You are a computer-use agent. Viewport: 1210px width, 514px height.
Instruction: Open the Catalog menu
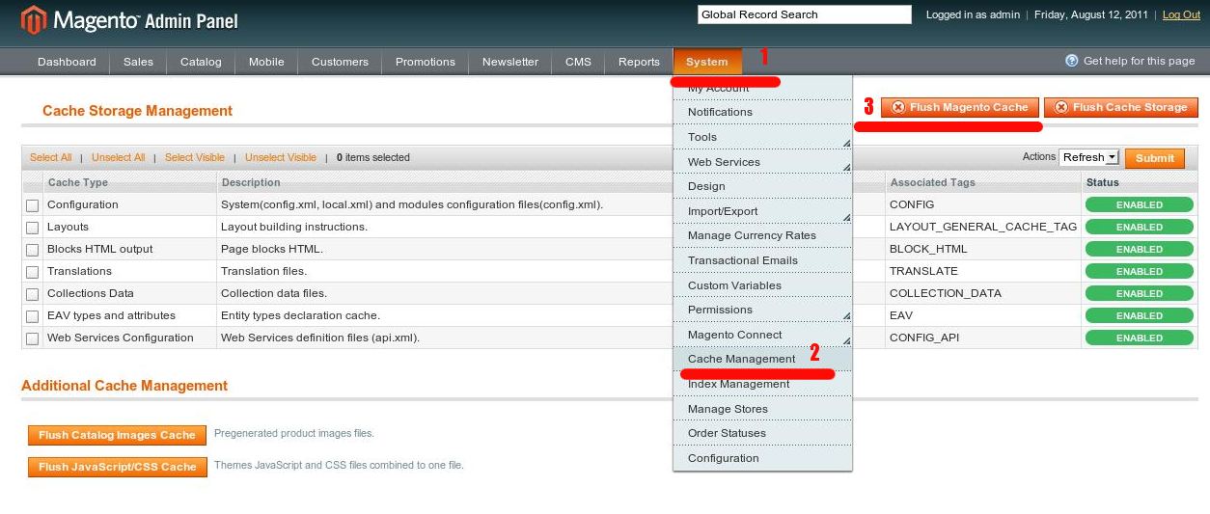(x=201, y=62)
